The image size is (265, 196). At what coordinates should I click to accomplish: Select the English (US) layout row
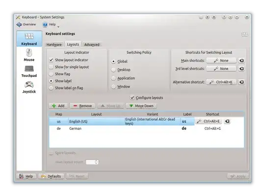pyautogui.click(x=122, y=122)
